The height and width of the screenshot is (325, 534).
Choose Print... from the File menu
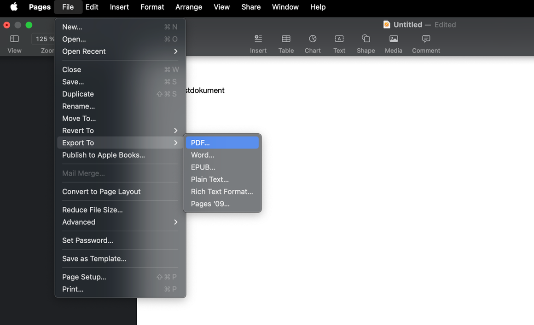pyautogui.click(x=120, y=289)
